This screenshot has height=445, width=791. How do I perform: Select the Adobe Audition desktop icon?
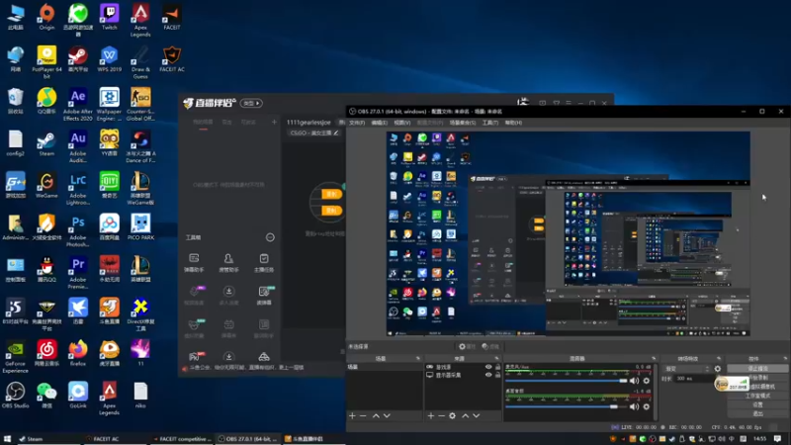tap(78, 146)
